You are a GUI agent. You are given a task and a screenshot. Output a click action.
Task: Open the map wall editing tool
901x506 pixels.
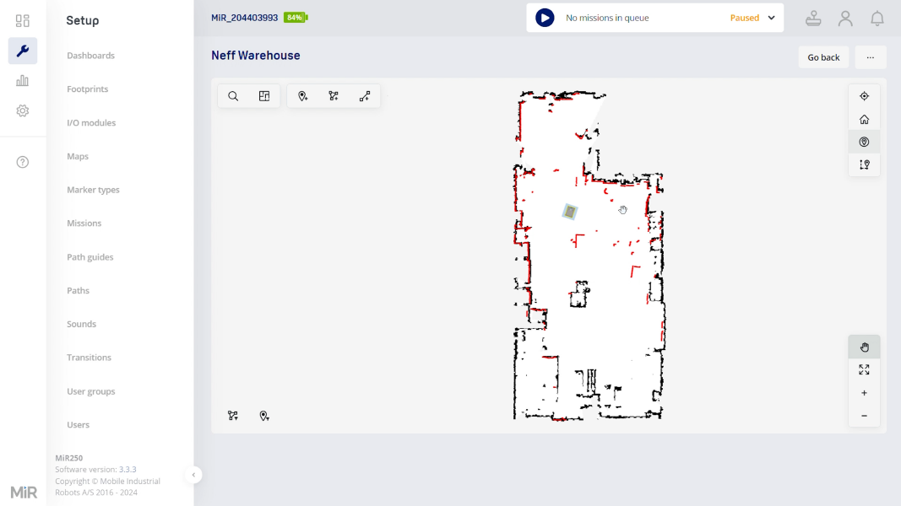click(x=263, y=95)
